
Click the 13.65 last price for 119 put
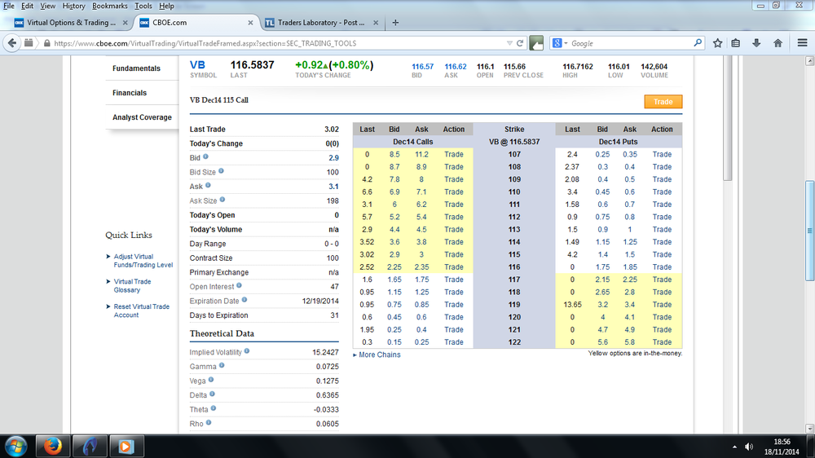pyautogui.click(x=572, y=304)
